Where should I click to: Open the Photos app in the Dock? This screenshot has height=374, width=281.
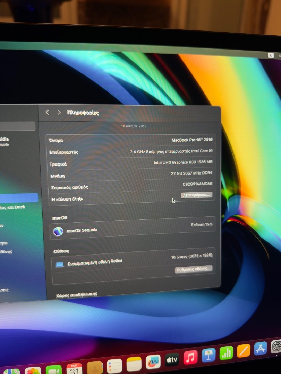33,371
